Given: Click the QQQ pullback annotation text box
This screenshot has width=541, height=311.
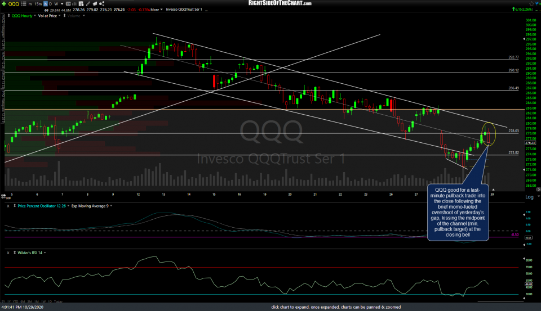Looking at the screenshot, I should 458,212.
